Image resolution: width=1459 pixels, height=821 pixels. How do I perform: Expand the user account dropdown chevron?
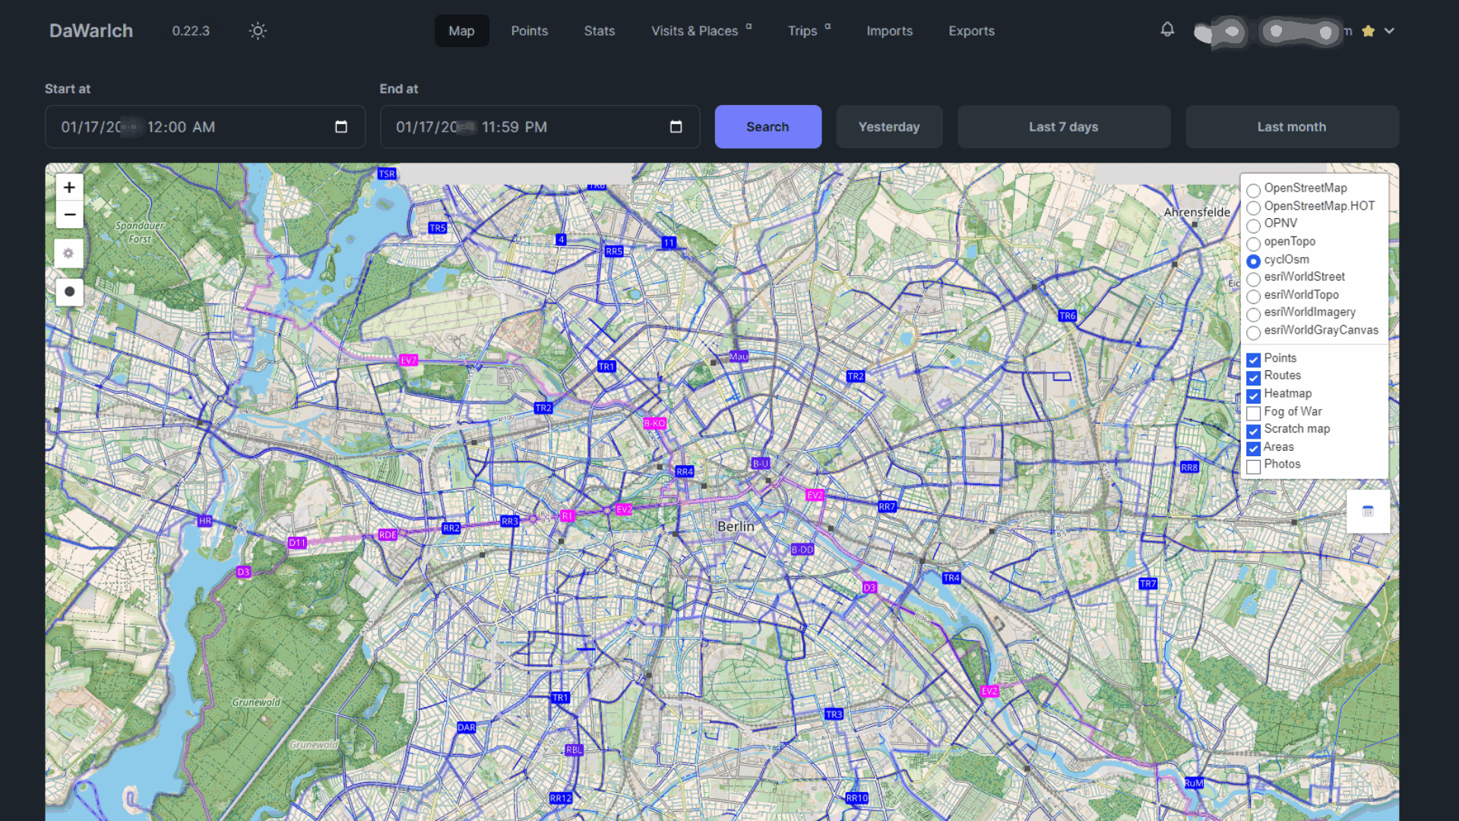click(1389, 31)
